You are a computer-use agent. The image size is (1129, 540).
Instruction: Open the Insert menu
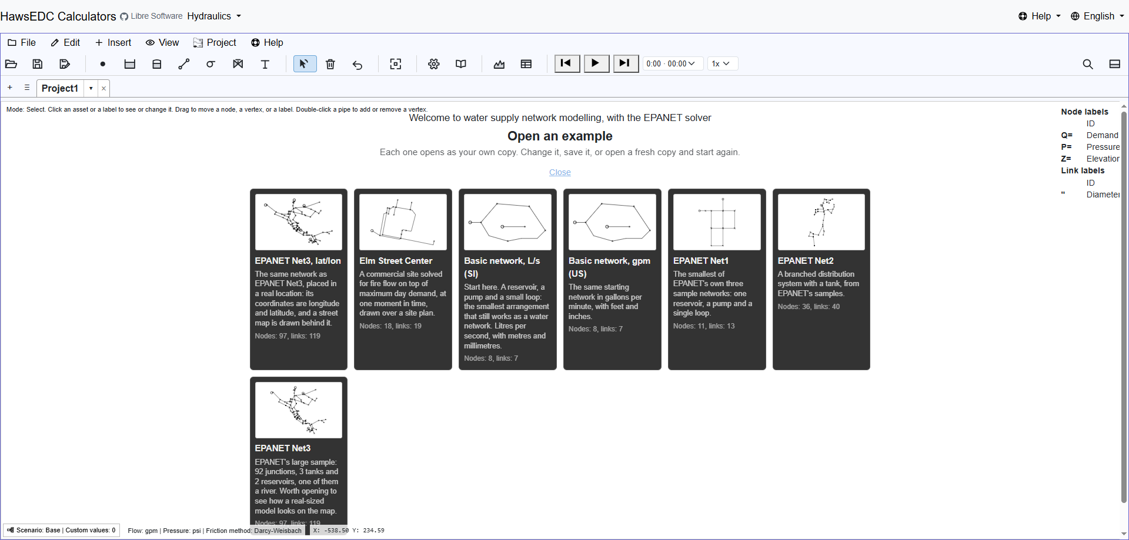113,42
